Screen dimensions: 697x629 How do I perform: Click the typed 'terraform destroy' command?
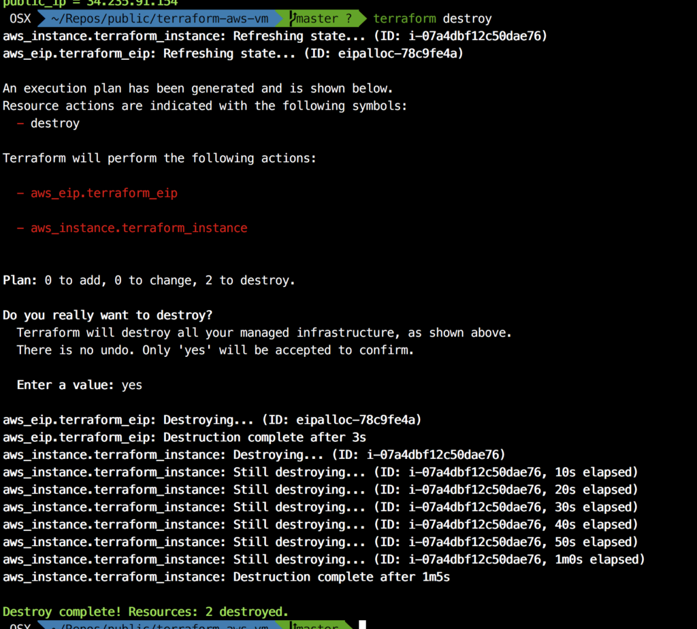click(x=432, y=18)
